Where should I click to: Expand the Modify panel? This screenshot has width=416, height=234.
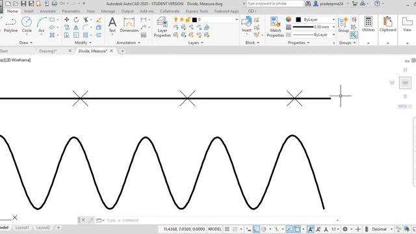[x=83, y=42]
